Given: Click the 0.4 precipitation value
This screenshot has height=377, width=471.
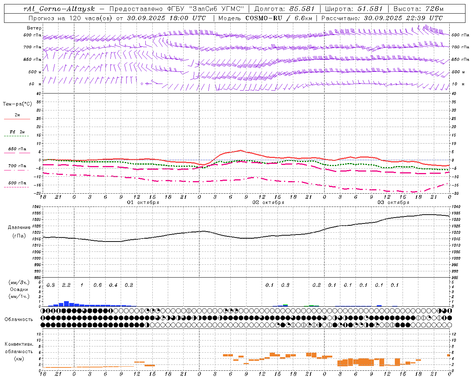Looking at the screenshot, I should [113, 285].
